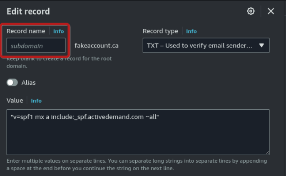Open Info link beside Record type
This screenshot has width=286, height=176.
click(191, 31)
